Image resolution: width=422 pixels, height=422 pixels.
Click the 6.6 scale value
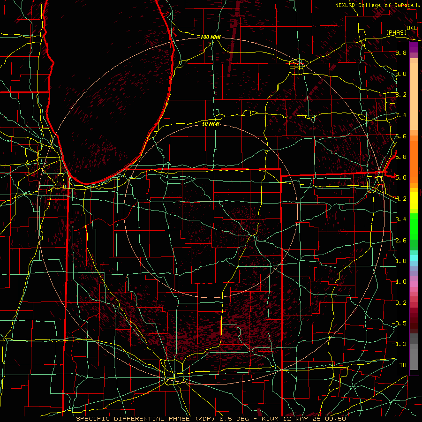(401, 136)
